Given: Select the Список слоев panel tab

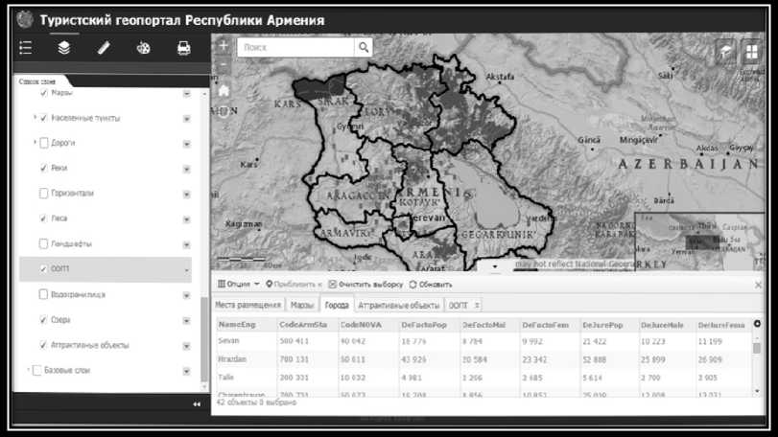Looking at the screenshot, I should [x=37, y=81].
